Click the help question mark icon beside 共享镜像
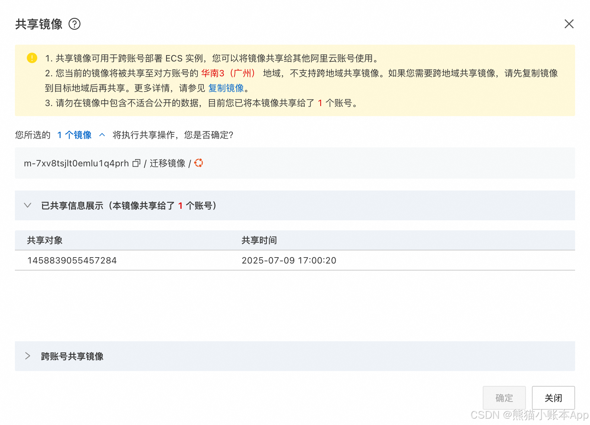This screenshot has width=590, height=425. pyautogui.click(x=74, y=24)
